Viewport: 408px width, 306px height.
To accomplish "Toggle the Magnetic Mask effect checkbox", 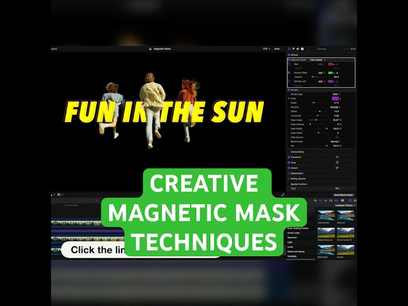I will tap(289, 60).
